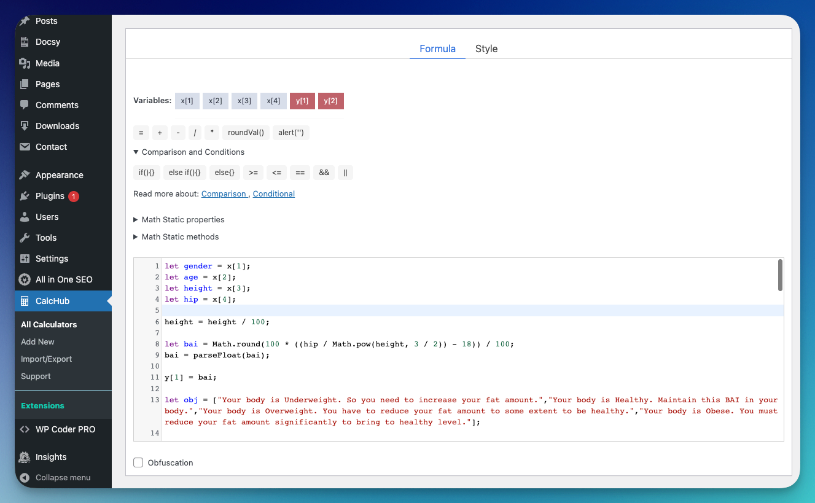This screenshot has height=503, width=815.
Task: Insert the minus operator
Action: 178,133
